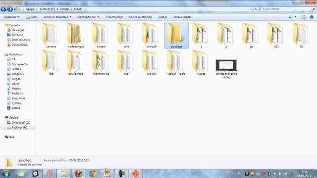
Task: Select the sippep folder
Action: pyautogui.click(x=202, y=63)
